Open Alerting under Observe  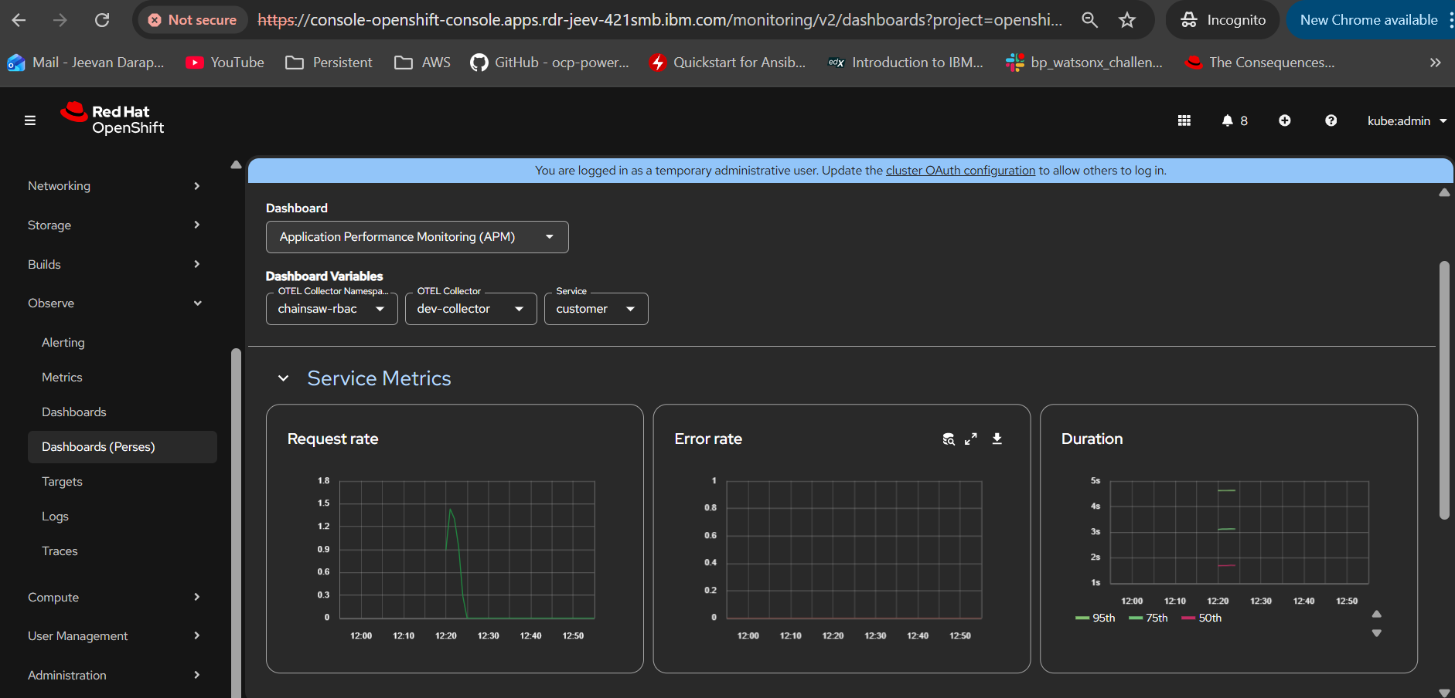[63, 343]
